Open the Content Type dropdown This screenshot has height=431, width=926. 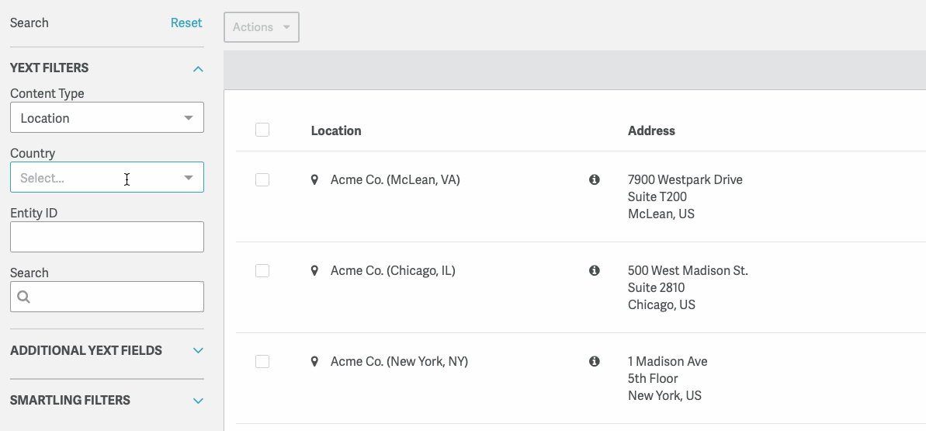(x=107, y=118)
